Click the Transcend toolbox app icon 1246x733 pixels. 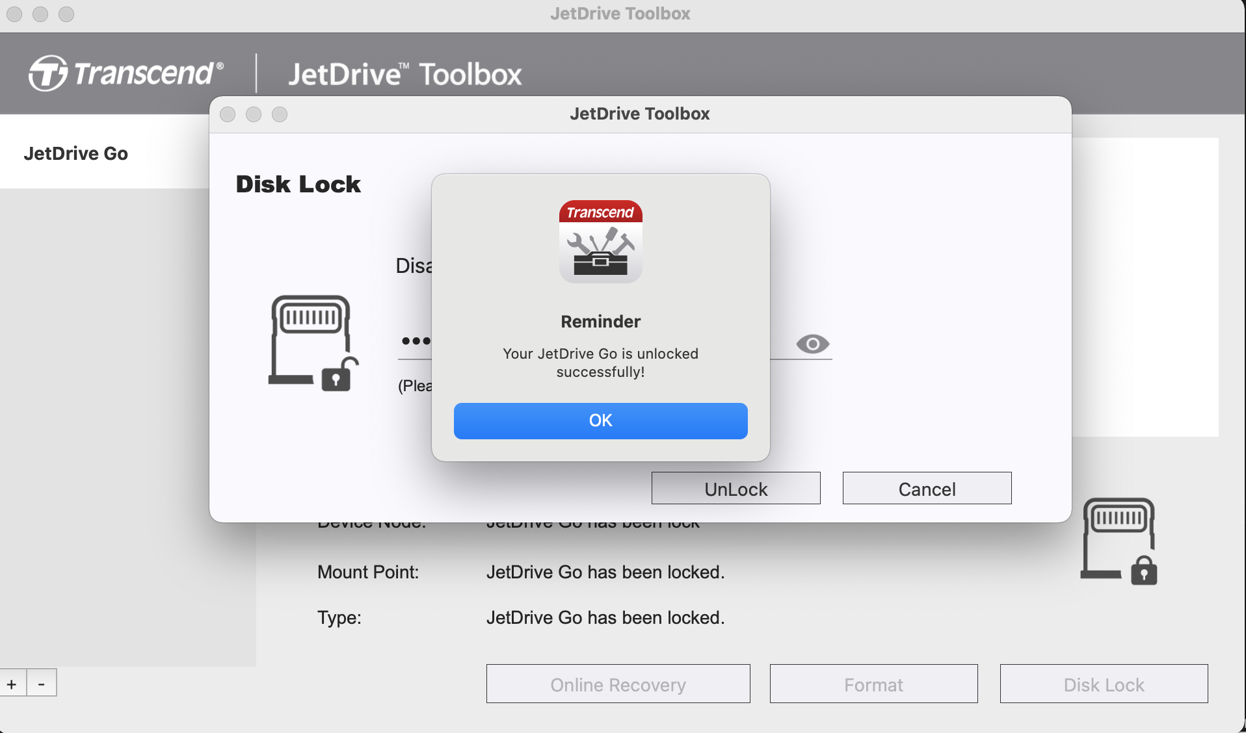(x=600, y=241)
